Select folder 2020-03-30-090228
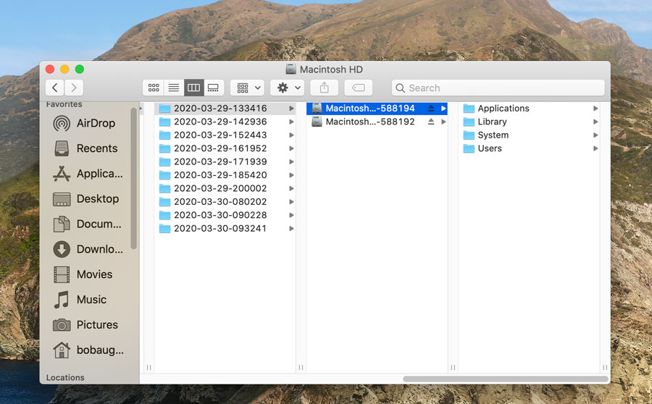The height and width of the screenshot is (404, 652). click(x=225, y=215)
